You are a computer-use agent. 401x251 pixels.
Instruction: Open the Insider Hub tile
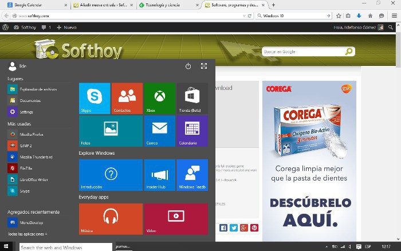pyautogui.click(x=160, y=175)
